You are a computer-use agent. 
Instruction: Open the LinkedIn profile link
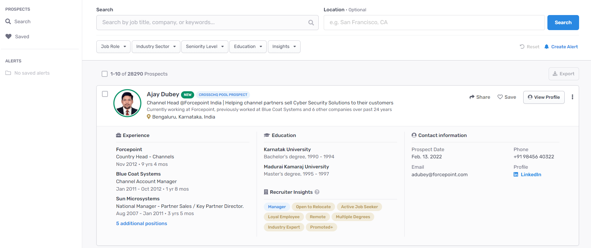tap(527, 175)
